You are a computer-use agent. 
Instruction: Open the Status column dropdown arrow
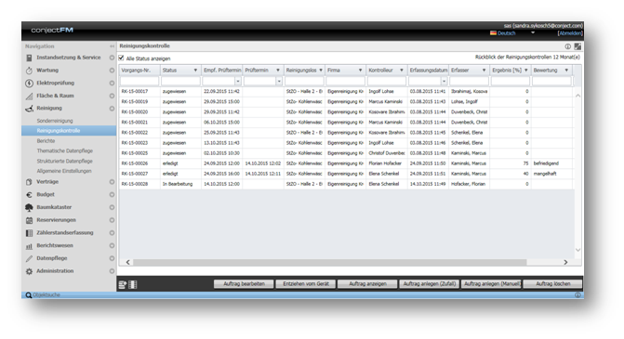(x=195, y=71)
